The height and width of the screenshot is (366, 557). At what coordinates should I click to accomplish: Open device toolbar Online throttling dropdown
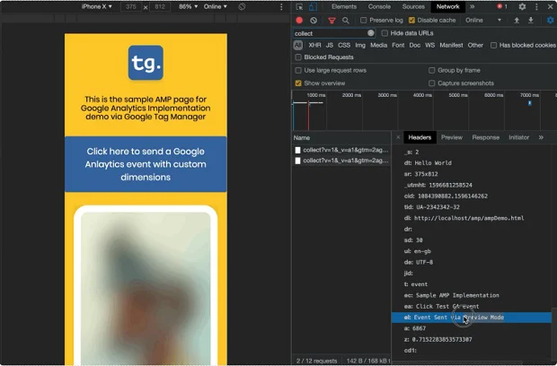click(216, 6)
